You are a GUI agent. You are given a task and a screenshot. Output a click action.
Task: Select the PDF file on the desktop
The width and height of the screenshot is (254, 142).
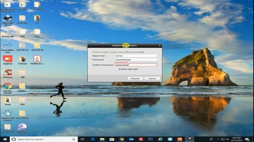pyautogui.click(x=37, y=60)
